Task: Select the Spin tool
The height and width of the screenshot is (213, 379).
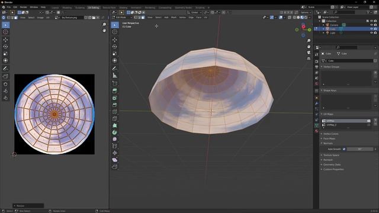Action: [x=115, y=133]
